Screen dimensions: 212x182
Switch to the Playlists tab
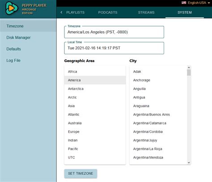click(x=75, y=12)
